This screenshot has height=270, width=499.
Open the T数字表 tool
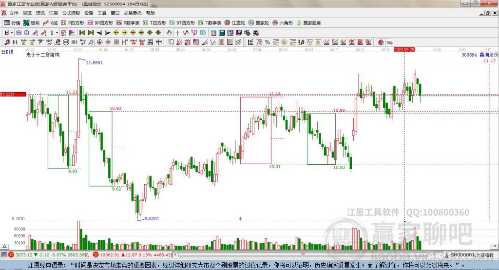(x=210, y=23)
